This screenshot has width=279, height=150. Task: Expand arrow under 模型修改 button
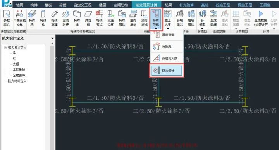point(247,28)
